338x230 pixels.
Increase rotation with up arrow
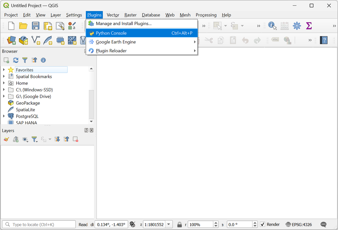(x=255, y=223)
